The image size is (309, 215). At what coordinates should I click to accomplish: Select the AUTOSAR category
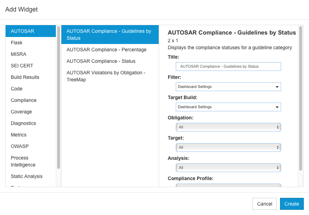point(31,31)
